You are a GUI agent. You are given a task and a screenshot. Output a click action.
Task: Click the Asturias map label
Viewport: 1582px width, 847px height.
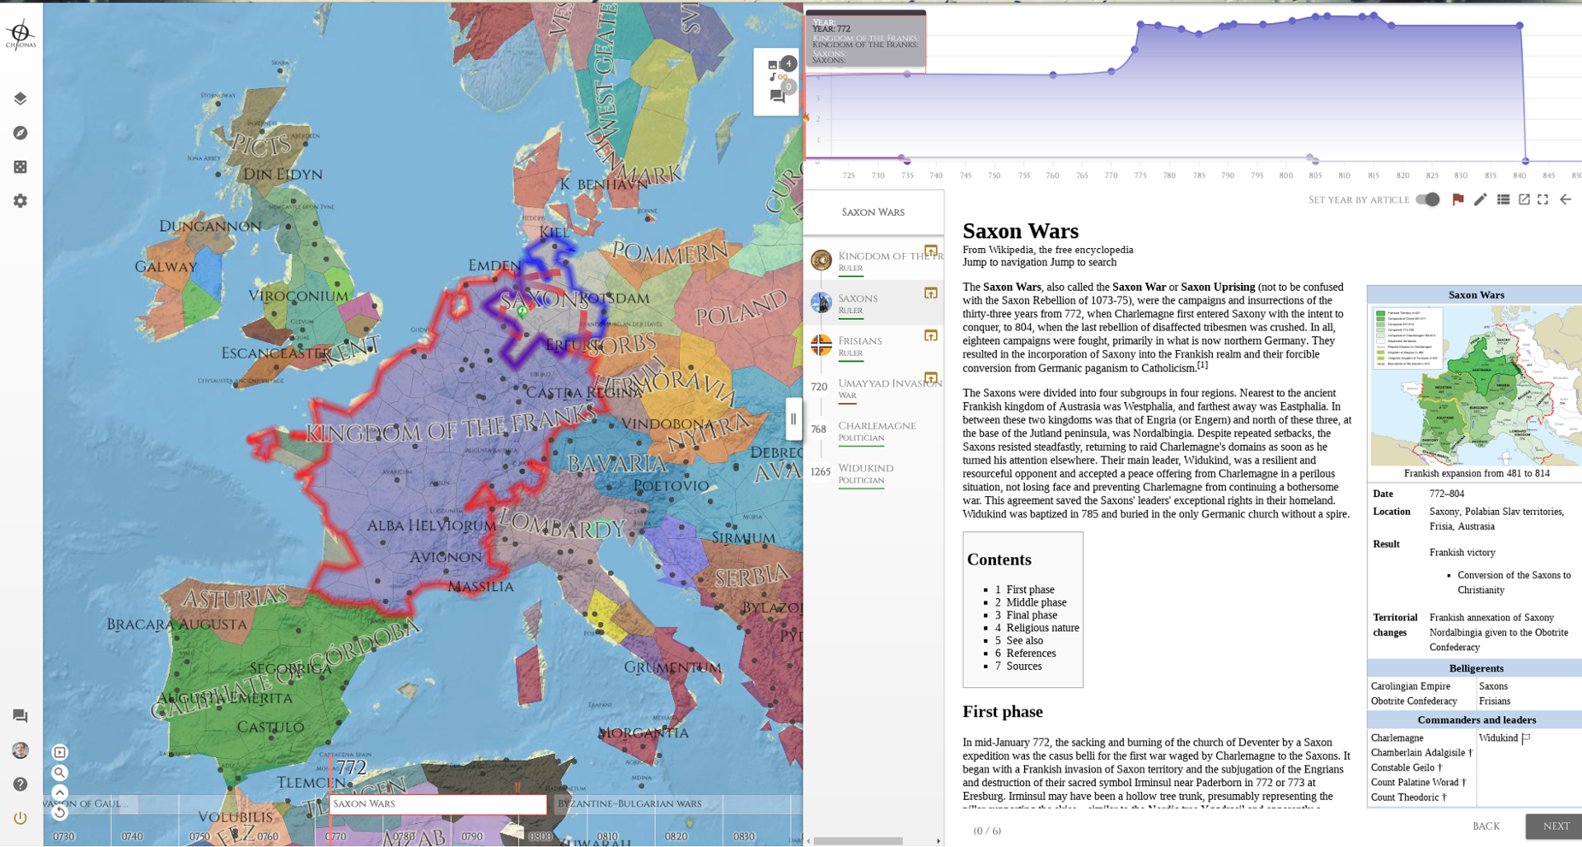[x=235, y=597]
